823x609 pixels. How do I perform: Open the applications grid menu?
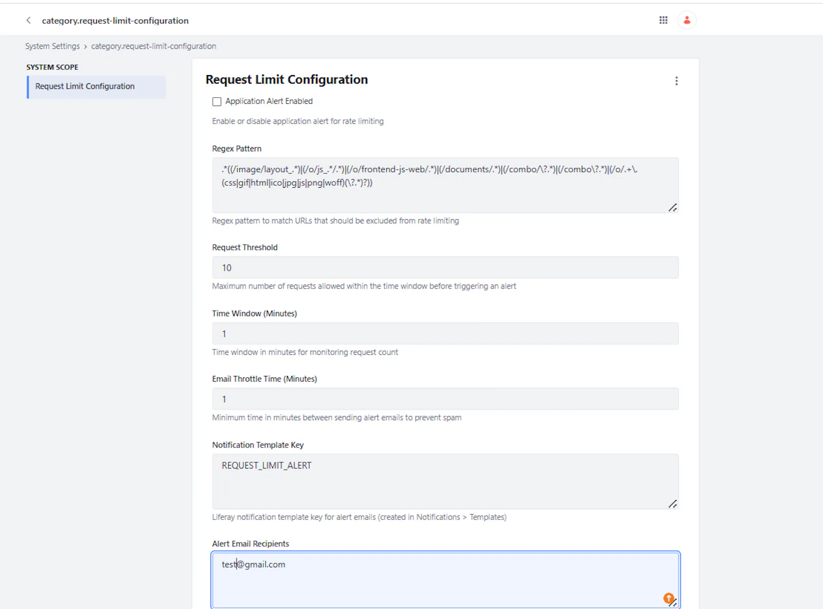click(664, 20)
